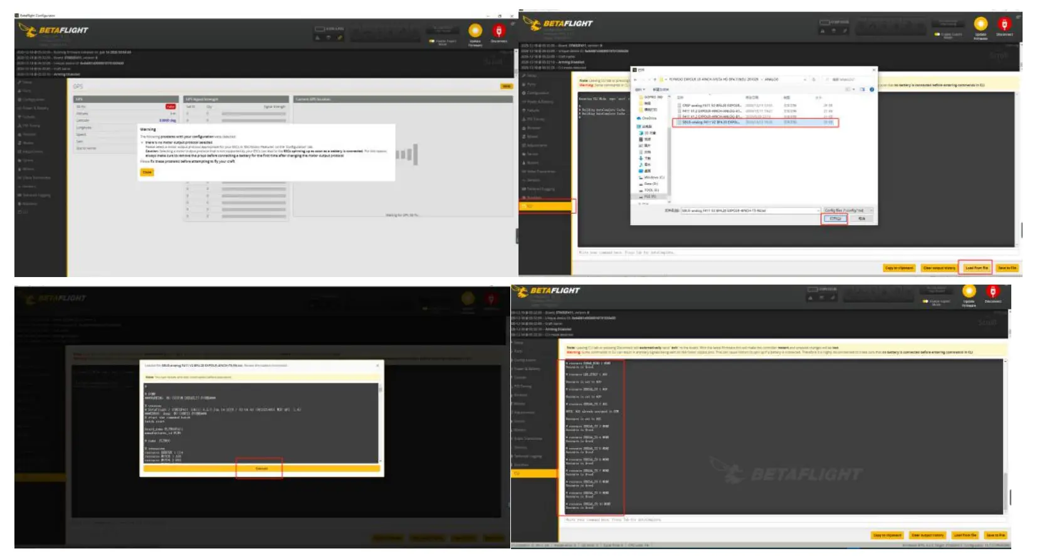The height and width of the screenshot is (556, 1042).
Task: Open PID Tuning tab in CLI output window
Action: click(x=522, y=386)
